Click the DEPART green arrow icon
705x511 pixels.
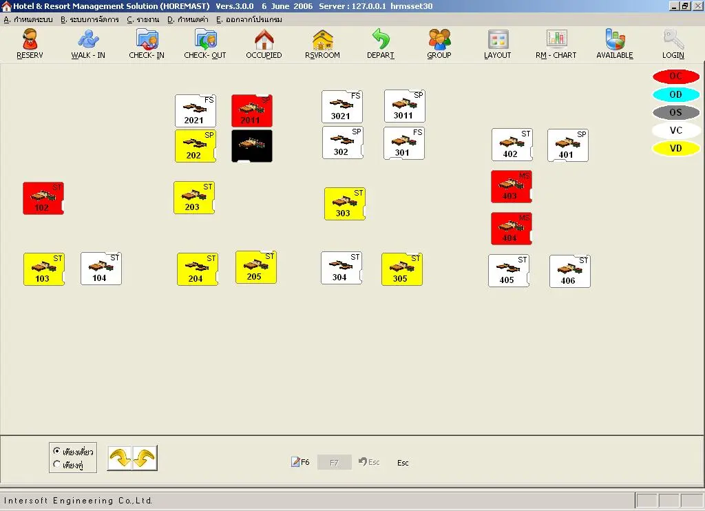[380, 43]
